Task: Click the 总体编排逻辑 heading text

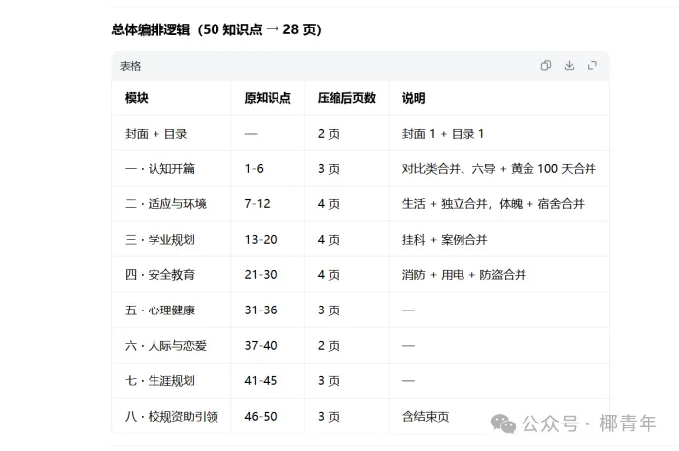Action: coord(151,29)
